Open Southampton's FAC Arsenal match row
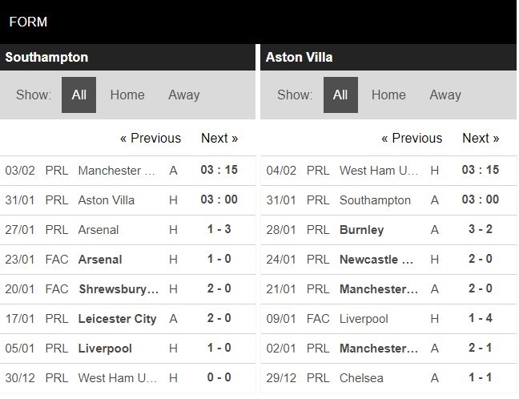The width and height of the screenshot is (519, 399). click(x=128, y=260)
